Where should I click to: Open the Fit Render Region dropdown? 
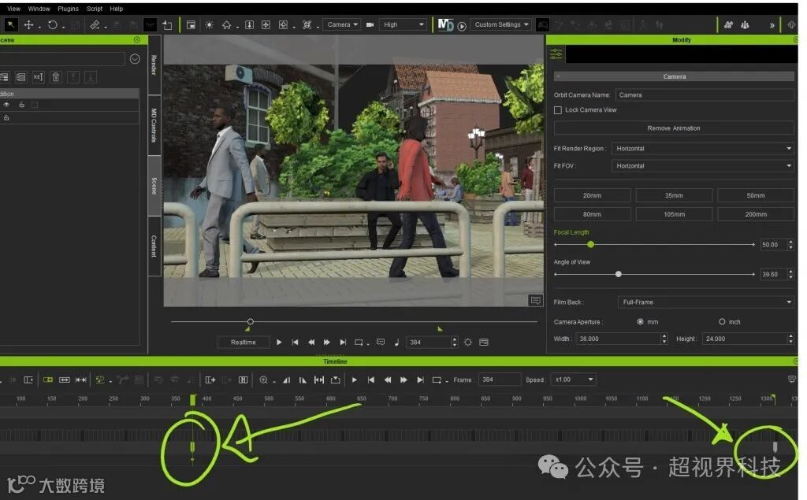pos(703,149)
